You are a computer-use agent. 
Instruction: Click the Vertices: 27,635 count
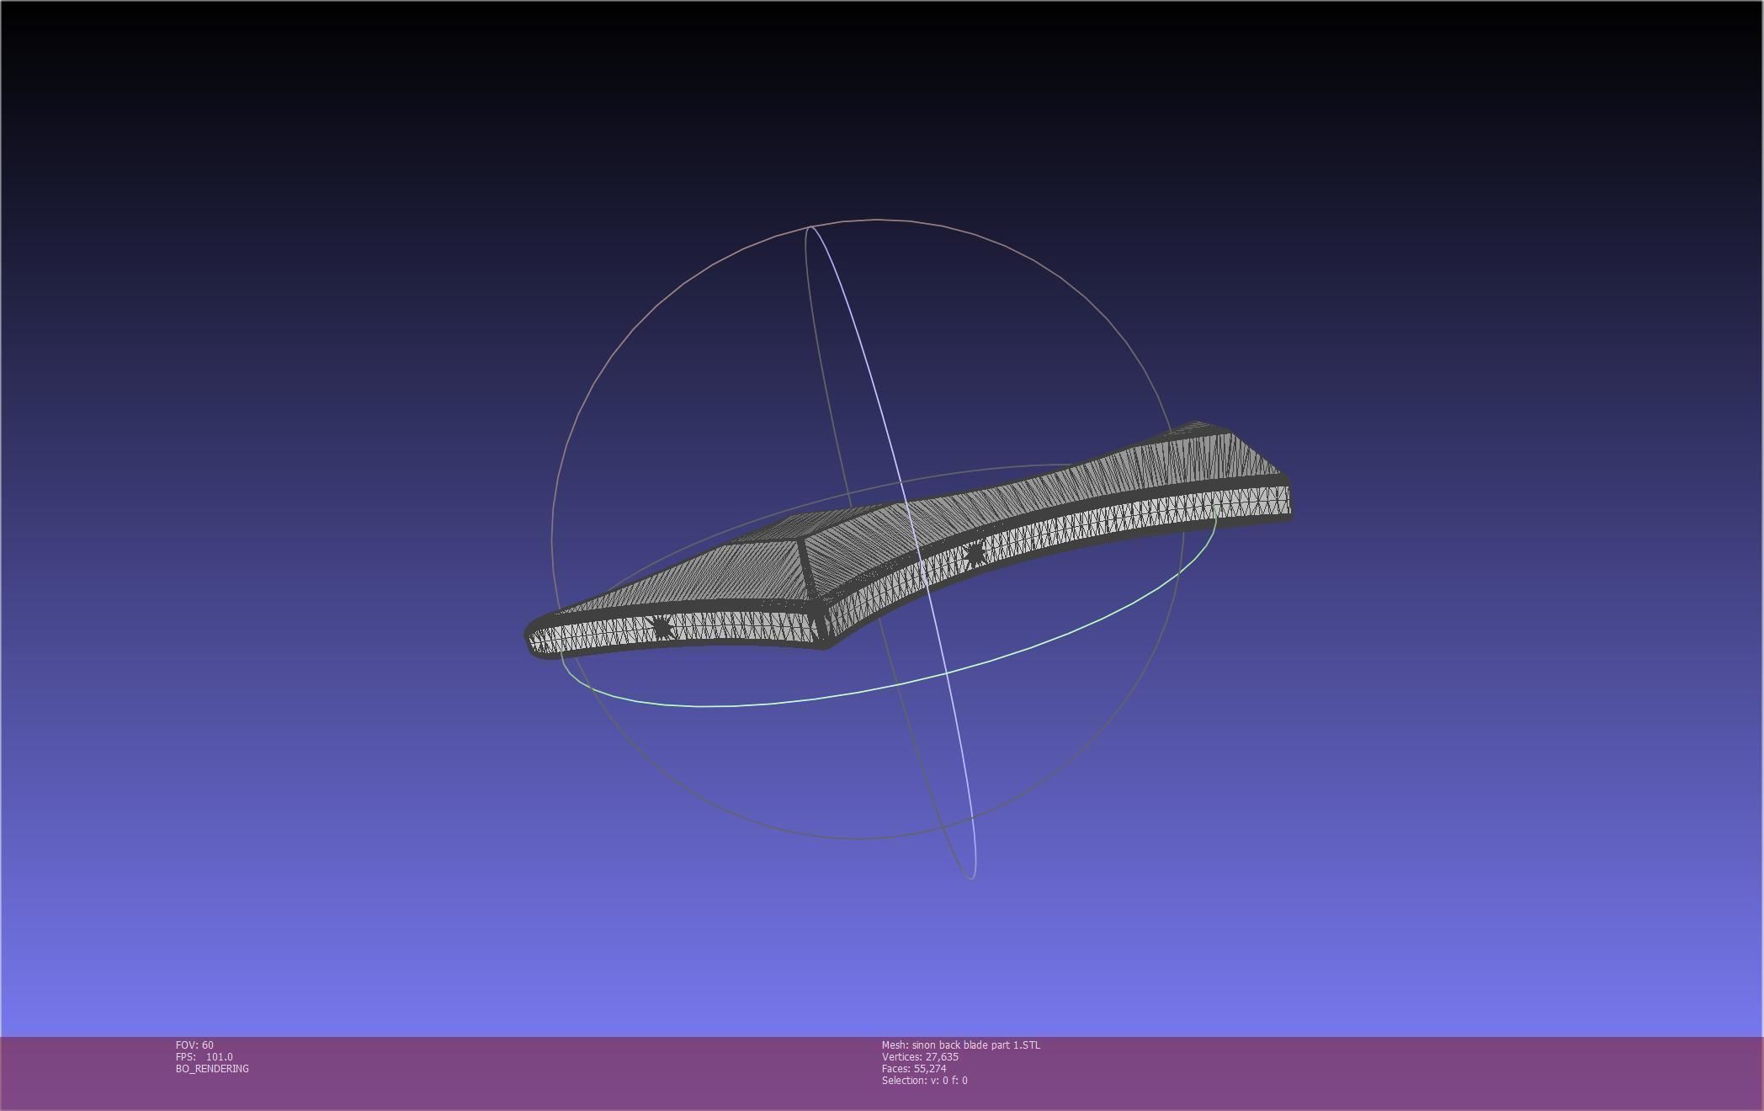coord(920,1057)
